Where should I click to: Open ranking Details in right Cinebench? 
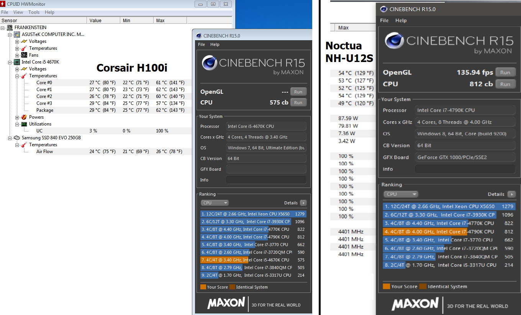[x=511, y=194]
